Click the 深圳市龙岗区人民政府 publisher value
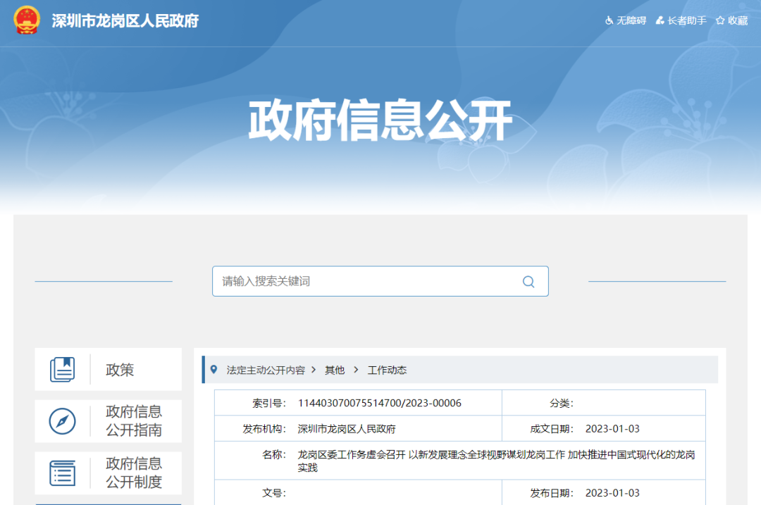This screenshot has height=505, width=761. [347, 429]
